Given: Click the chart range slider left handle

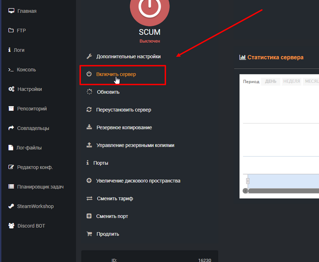Looking at the screenshot, I should 248,181.
